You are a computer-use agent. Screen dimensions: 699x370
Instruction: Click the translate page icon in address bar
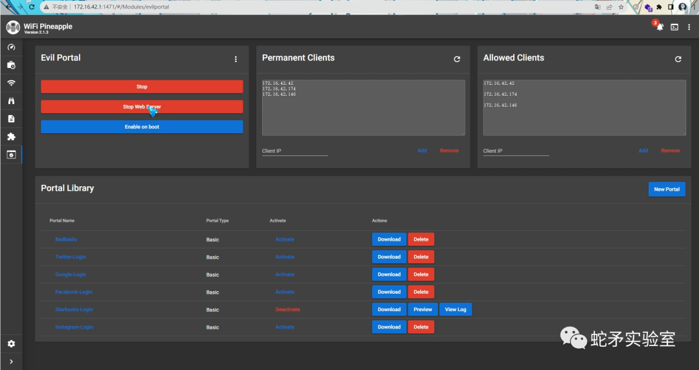point(598,6)
